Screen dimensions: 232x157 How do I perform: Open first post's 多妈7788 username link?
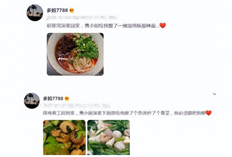(57, 10)
